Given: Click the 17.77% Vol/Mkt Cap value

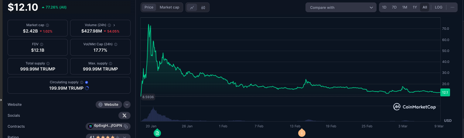Looking at the screenshot, I should click(100, 50).
